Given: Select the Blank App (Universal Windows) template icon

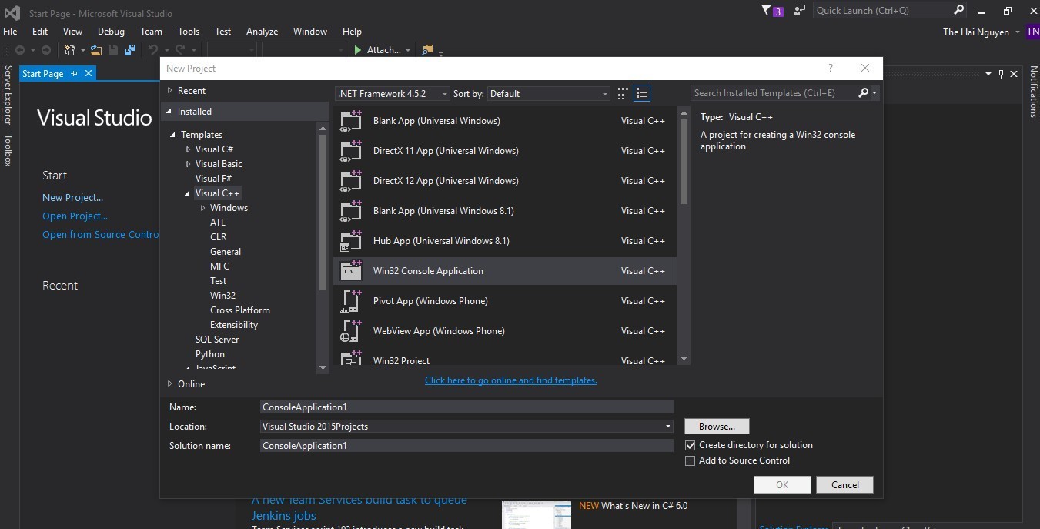Looking at the screenshot, I should click(x=351, y=121).
